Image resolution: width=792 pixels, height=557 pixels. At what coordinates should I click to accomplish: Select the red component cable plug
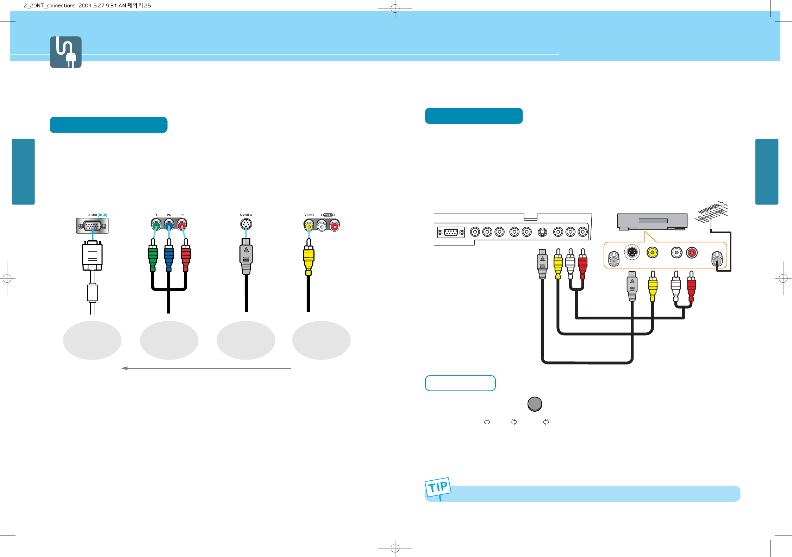pyautogui.click(x=186, y=255)
